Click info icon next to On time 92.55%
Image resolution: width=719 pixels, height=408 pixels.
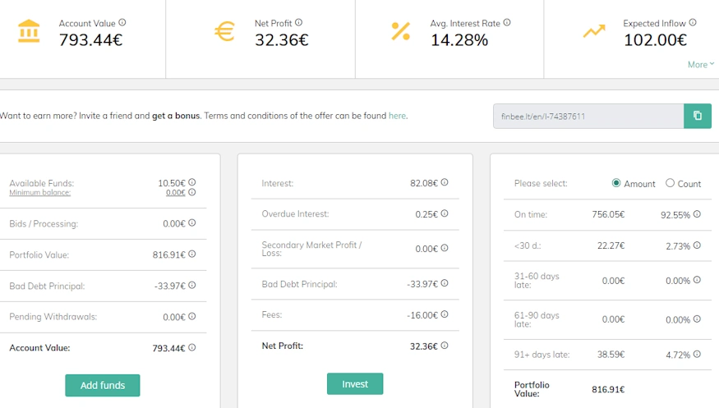click(697, 214)
